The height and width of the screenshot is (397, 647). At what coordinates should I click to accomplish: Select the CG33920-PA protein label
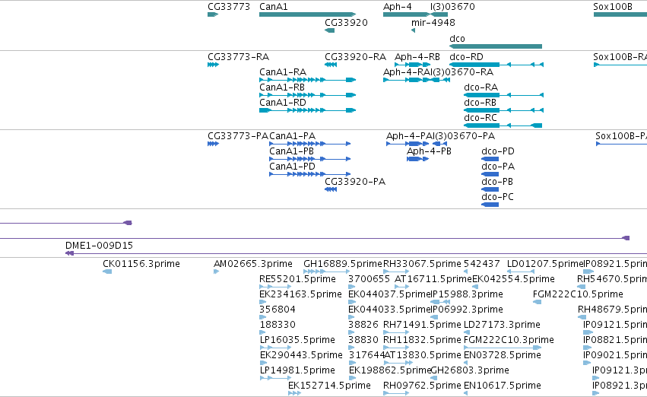(355, 182)
